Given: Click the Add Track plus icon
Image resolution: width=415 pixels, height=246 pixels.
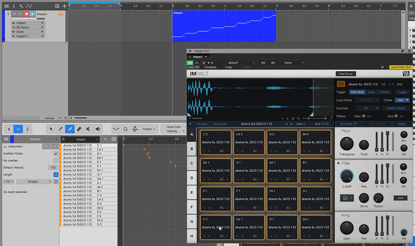Looking at the screenshot, I should coord(64,6).
